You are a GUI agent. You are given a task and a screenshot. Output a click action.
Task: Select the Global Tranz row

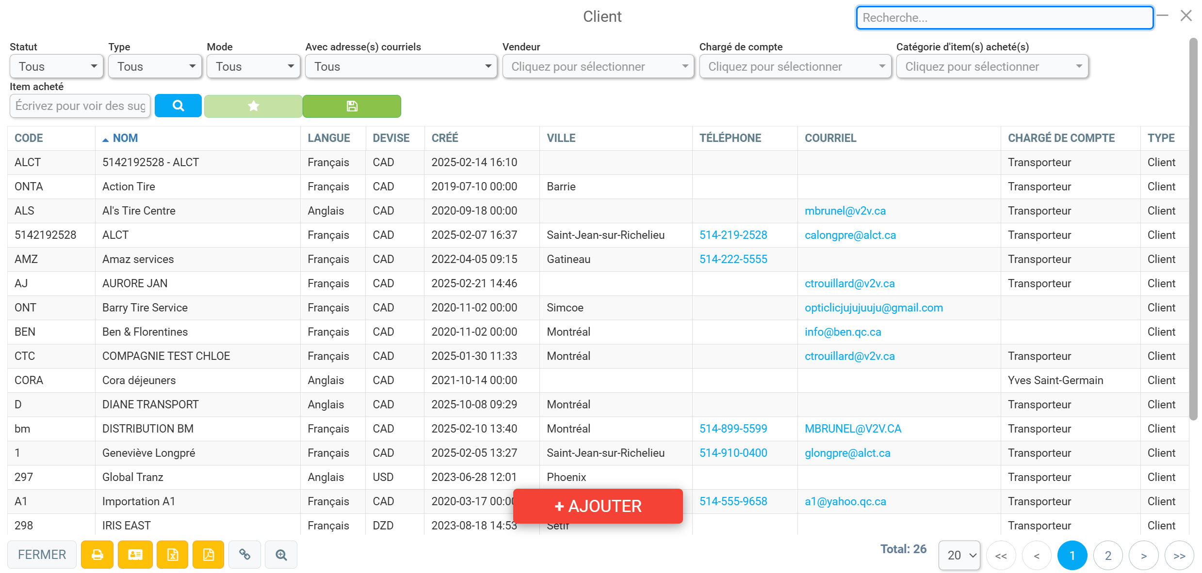pyautogui.click(x=598, y=477)
